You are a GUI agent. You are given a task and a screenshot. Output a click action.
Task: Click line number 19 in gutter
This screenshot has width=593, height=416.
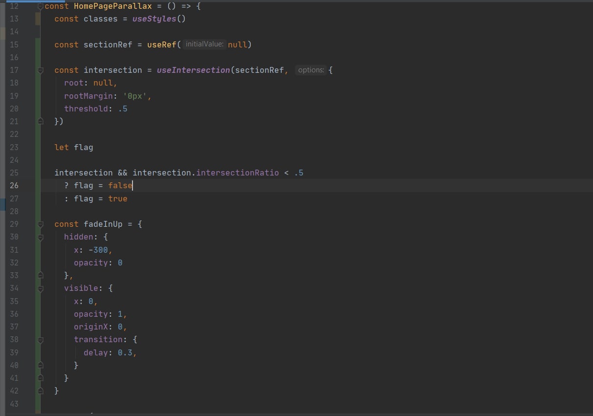coord(14,96)
